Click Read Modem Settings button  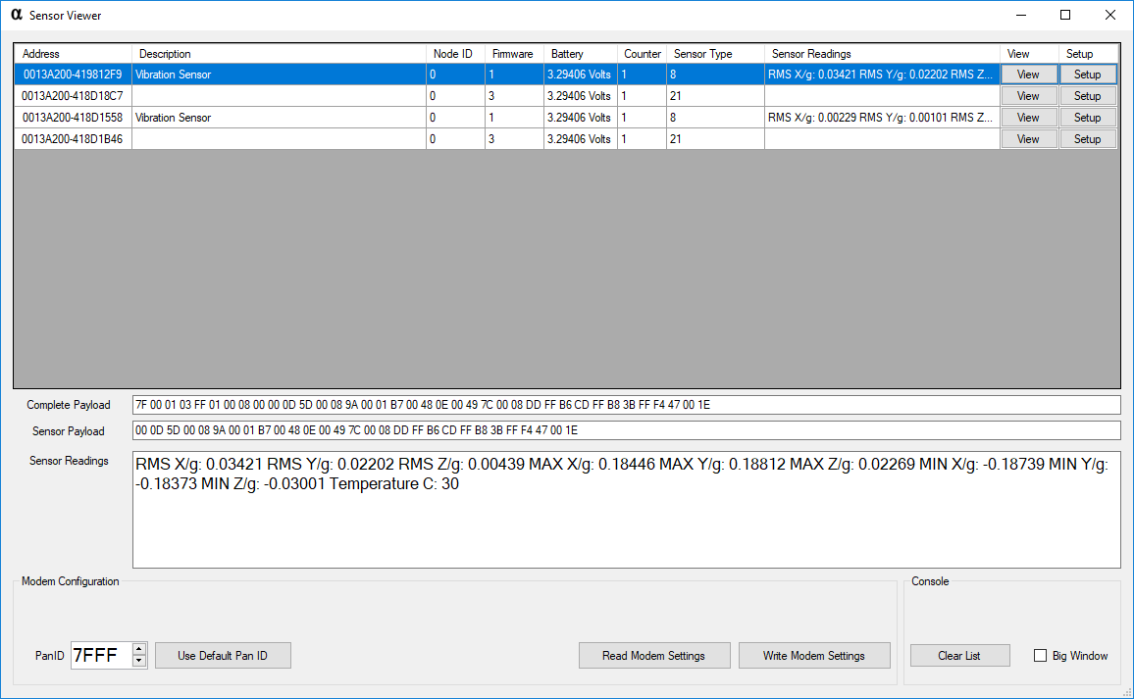click(x=653, y=656)
